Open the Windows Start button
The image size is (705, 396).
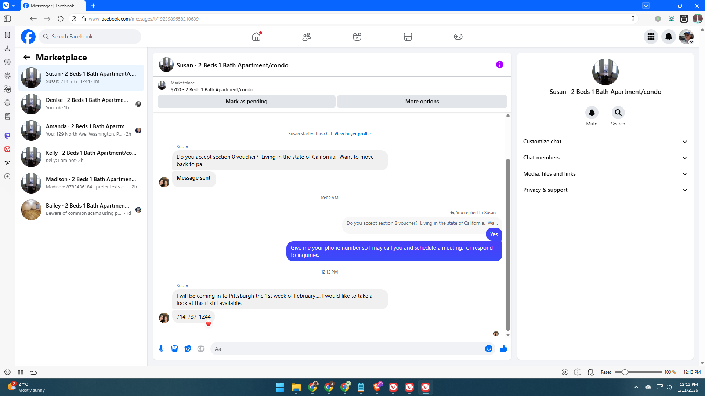[x=280, y=387]
